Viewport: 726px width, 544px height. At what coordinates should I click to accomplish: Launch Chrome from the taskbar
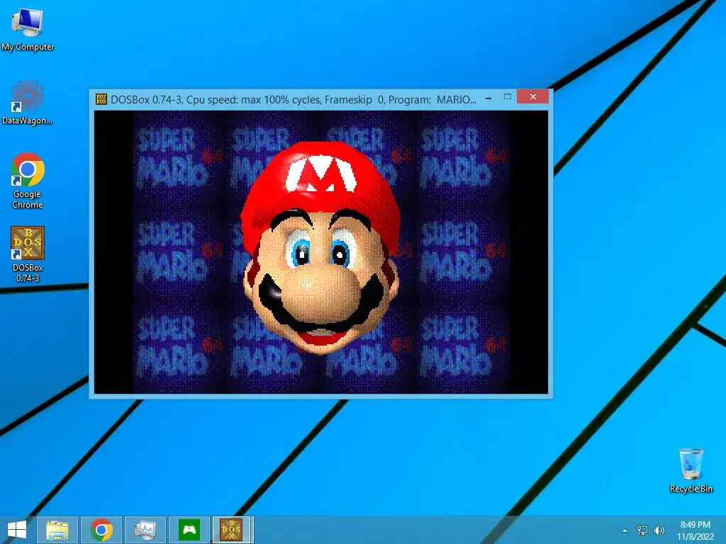pos(101,530)
